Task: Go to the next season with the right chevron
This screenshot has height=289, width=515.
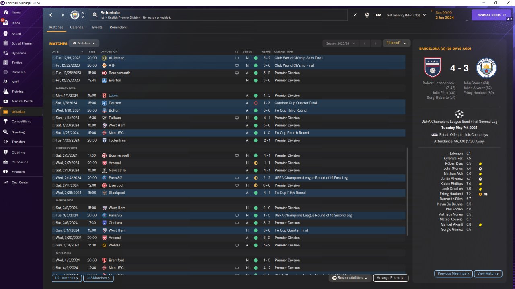Action: point(375,43)
